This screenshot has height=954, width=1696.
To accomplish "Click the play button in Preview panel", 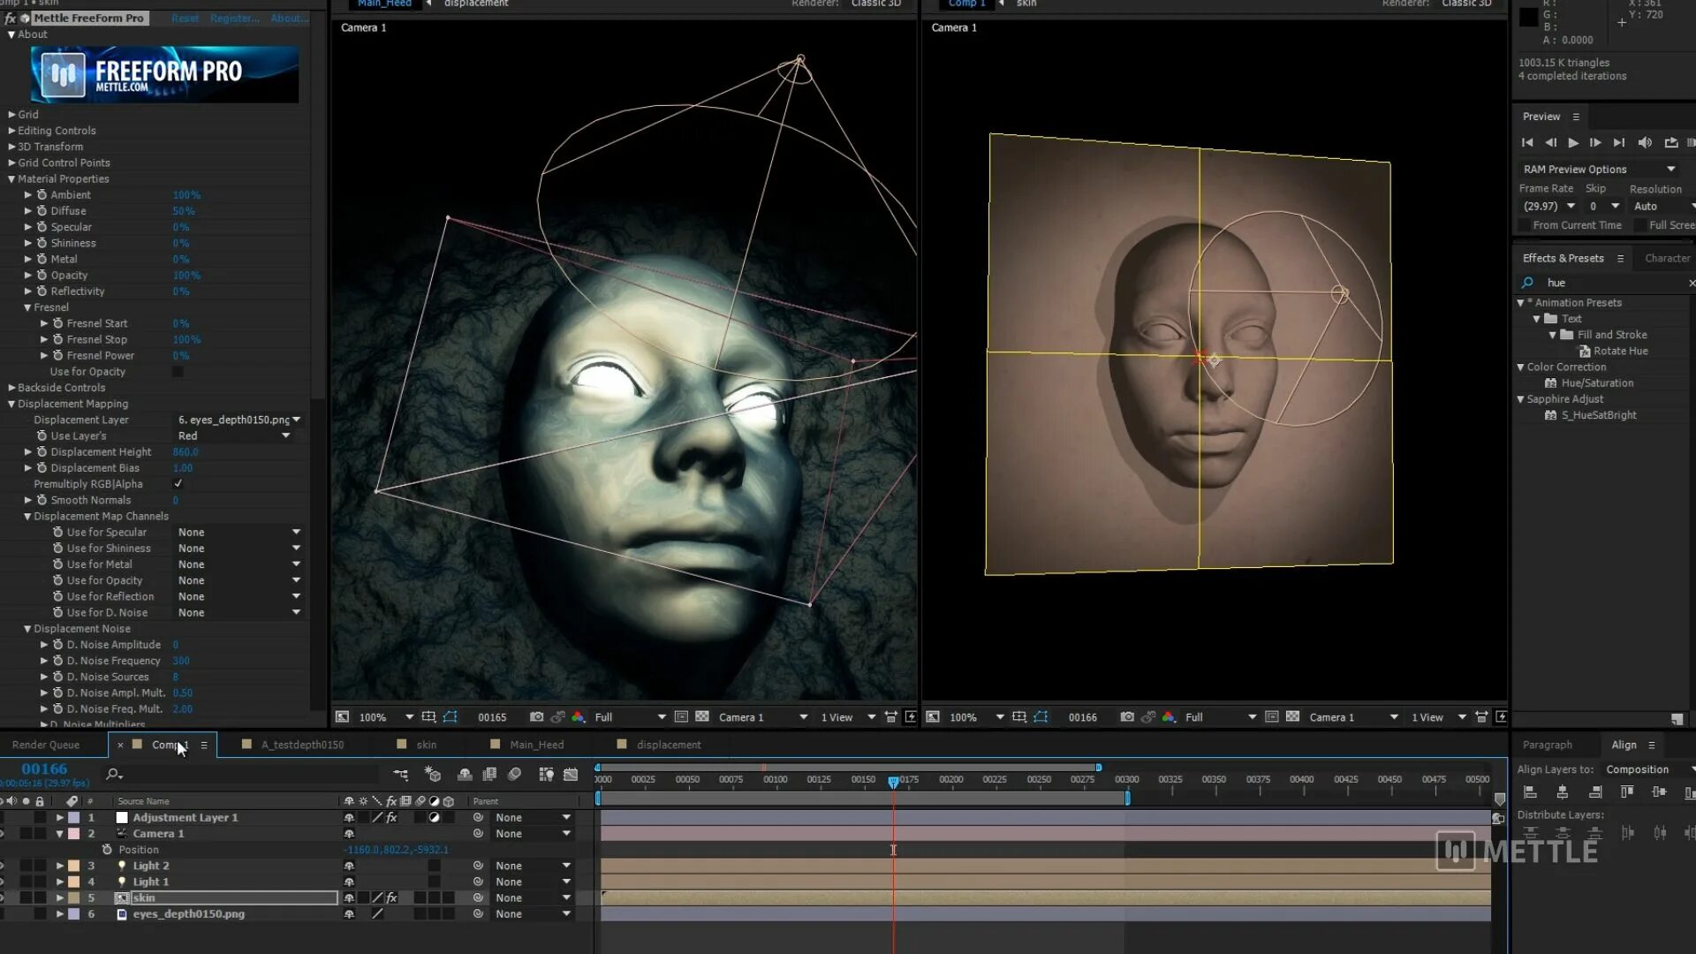I will [1572, 142].
